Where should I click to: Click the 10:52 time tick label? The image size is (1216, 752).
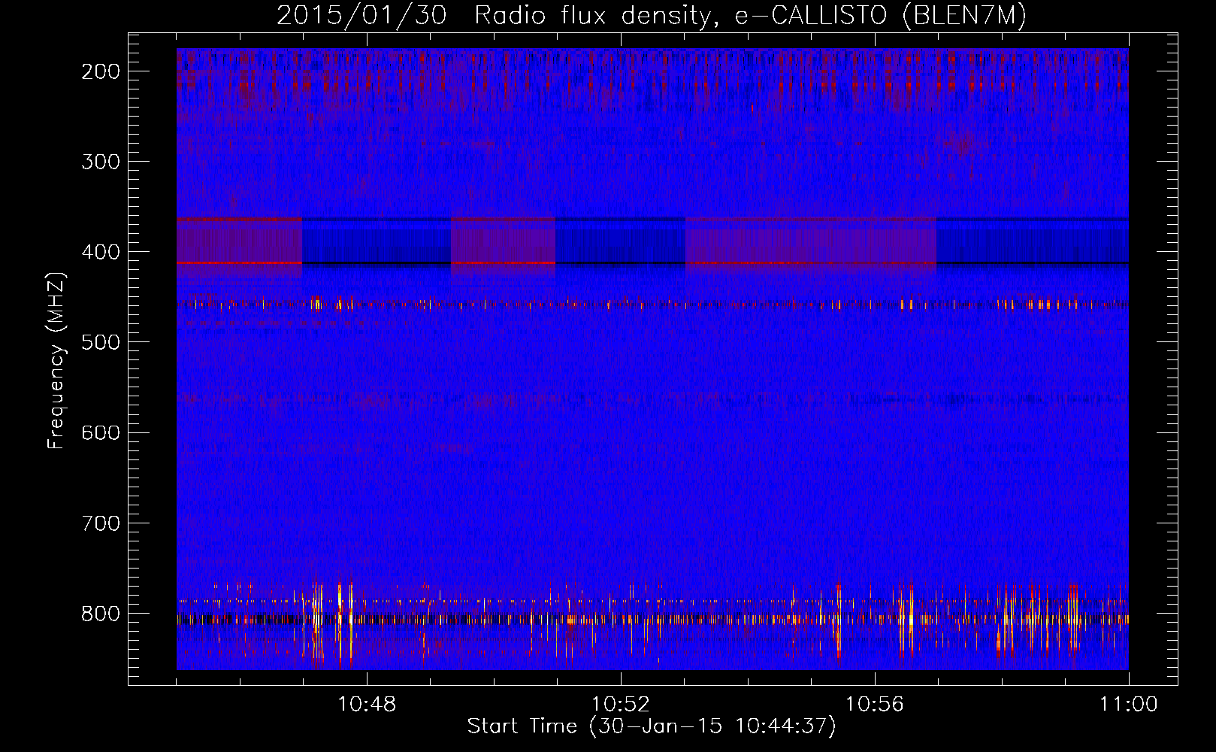point(621,705)
